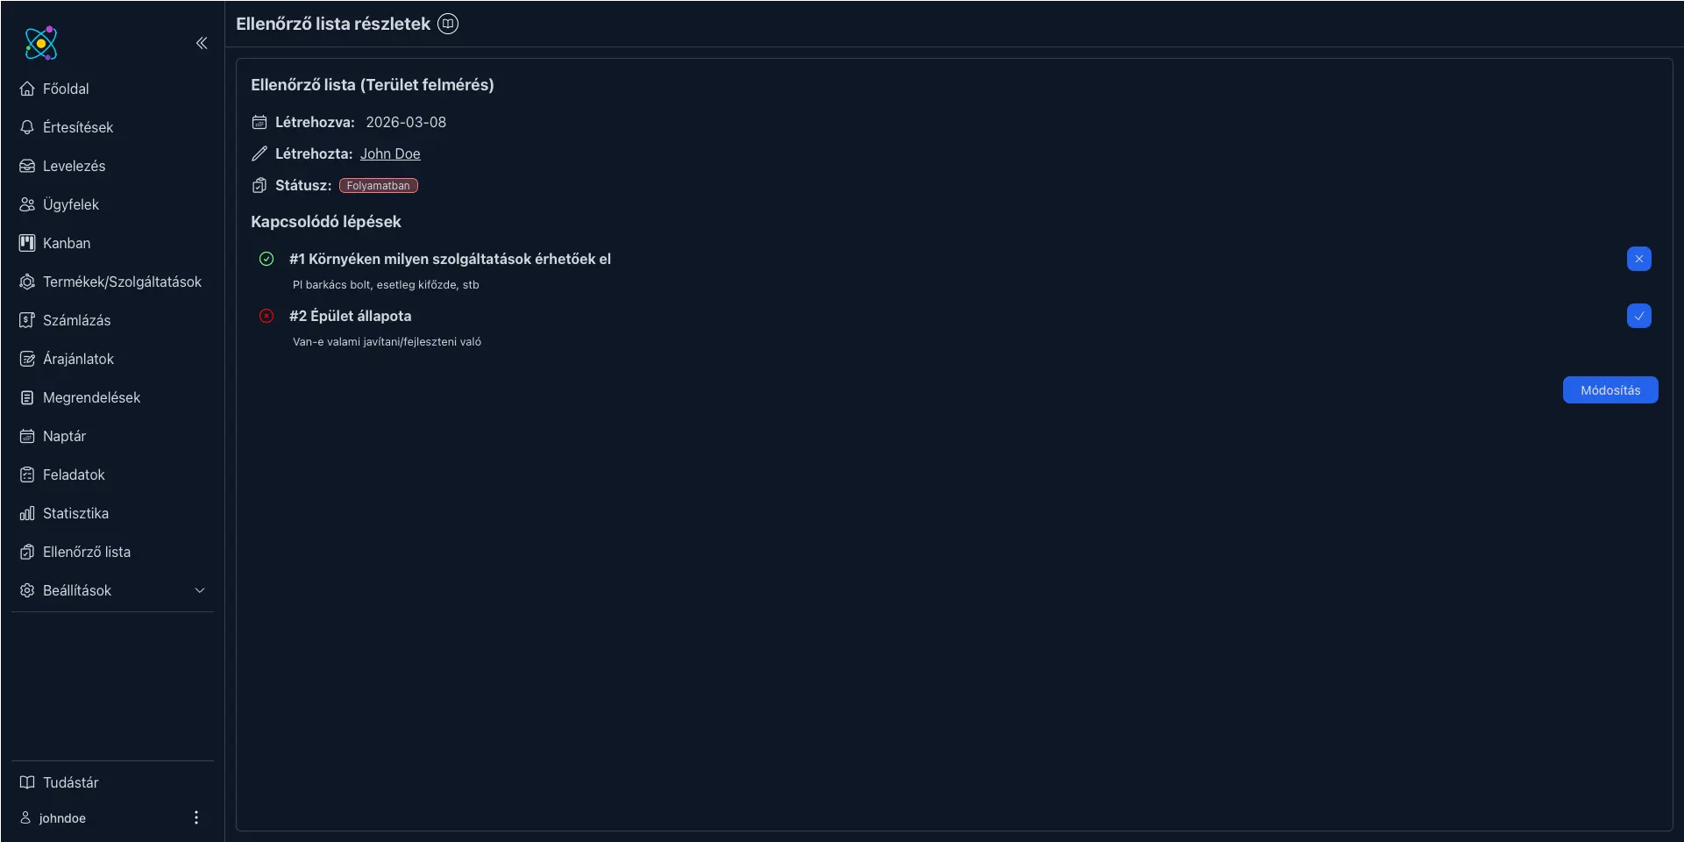This screenshot has height=842, width=1684.
Task: Open johndoe user options three-dot menu
Action: (x=196, y=817)
